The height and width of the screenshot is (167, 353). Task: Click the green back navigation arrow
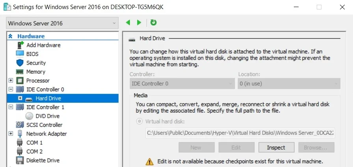click(x=128, y=23)
